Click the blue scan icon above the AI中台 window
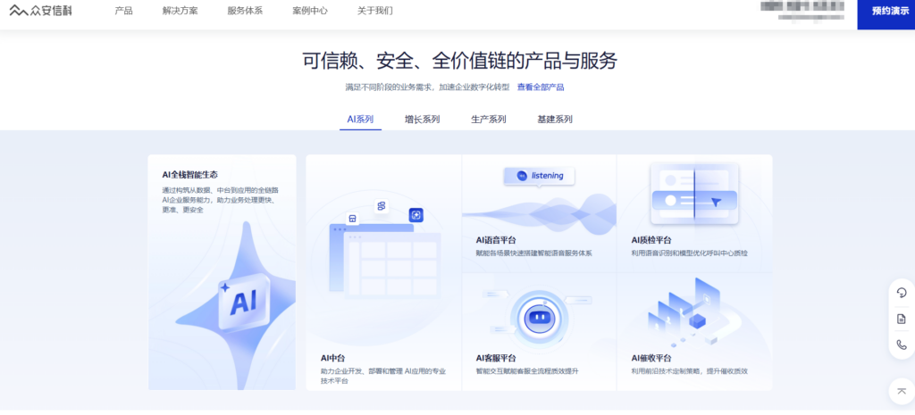 pyautogui.click(x=416, y=215)
